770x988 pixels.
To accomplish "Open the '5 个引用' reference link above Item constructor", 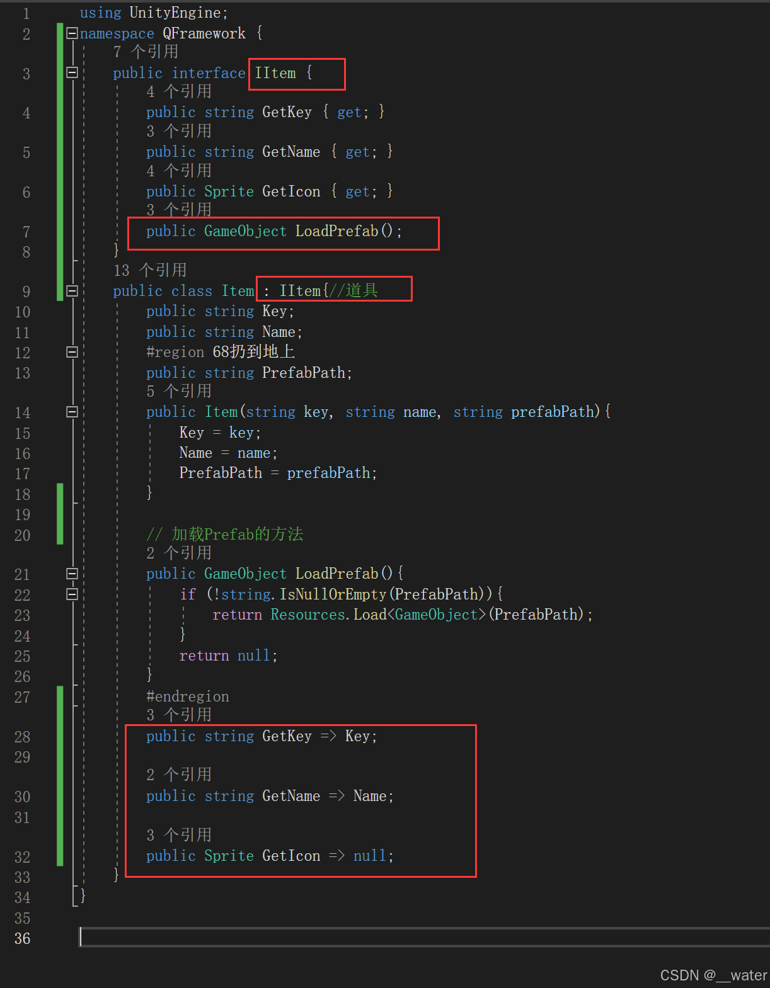I will (179, 391).
